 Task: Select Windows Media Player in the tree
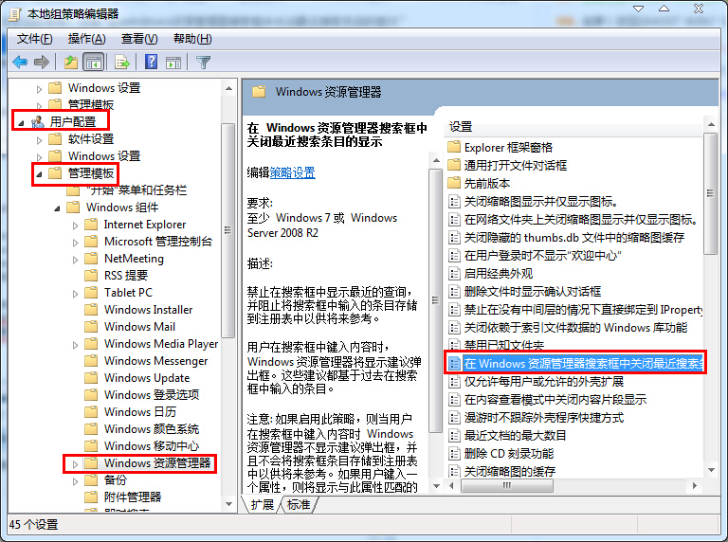(160, 344)
